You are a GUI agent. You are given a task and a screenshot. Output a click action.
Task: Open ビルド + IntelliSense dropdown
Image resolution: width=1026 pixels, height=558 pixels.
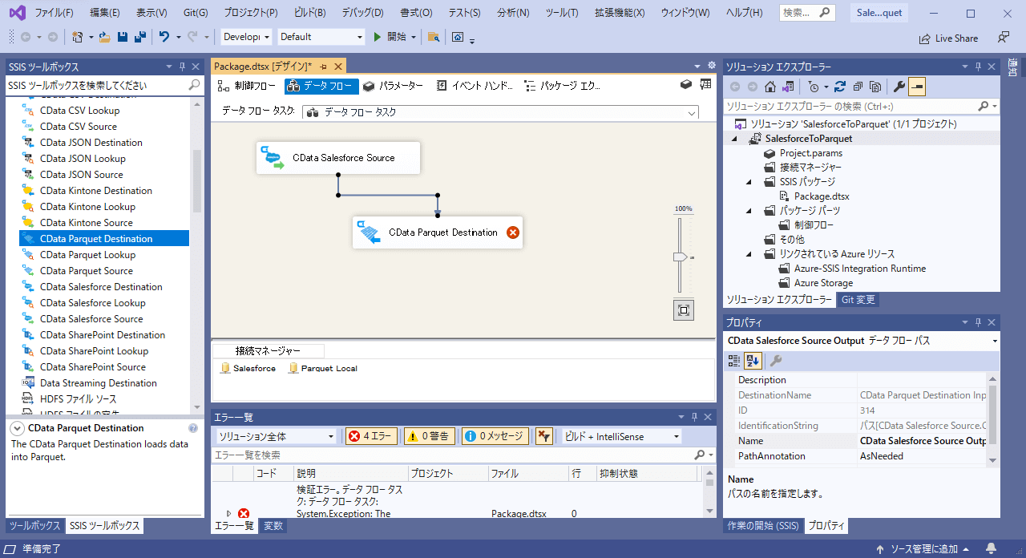622,436
